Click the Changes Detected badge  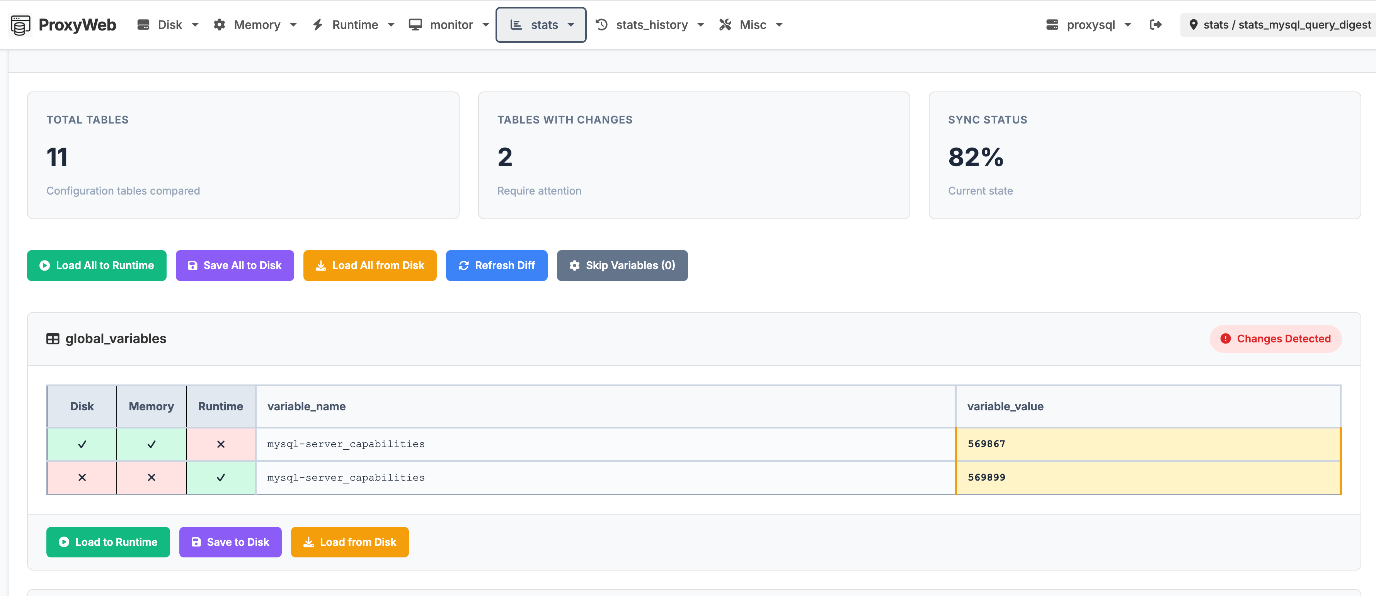(1276, 338)
